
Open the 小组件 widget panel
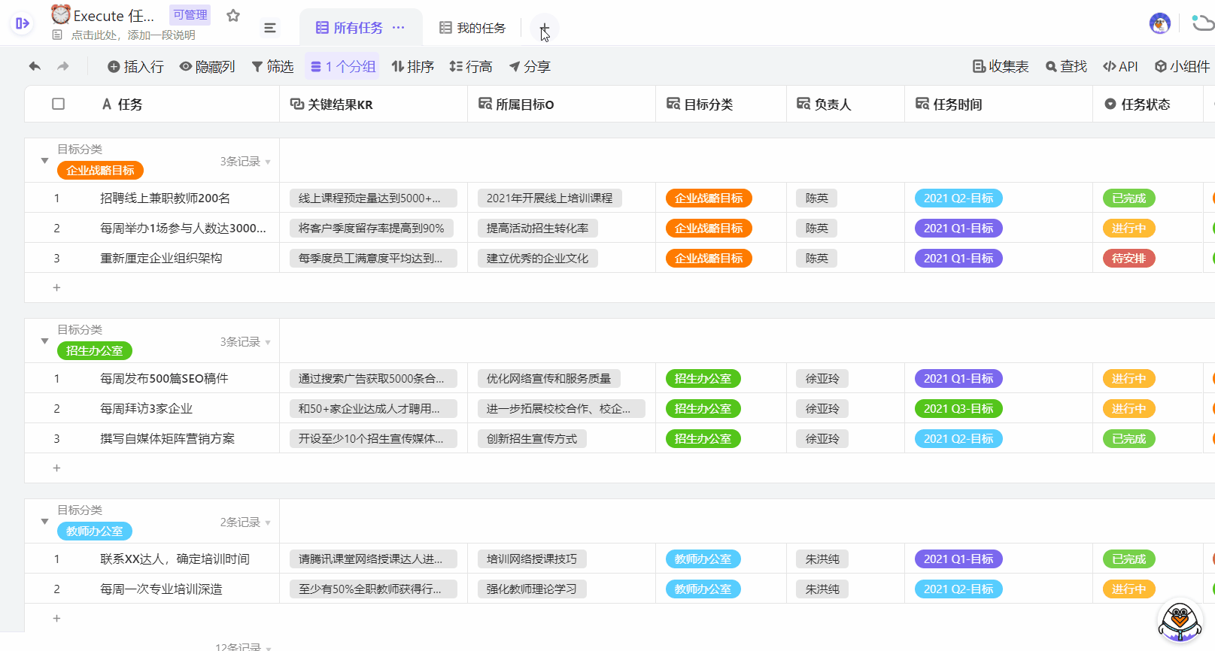tap(1182, 67)
